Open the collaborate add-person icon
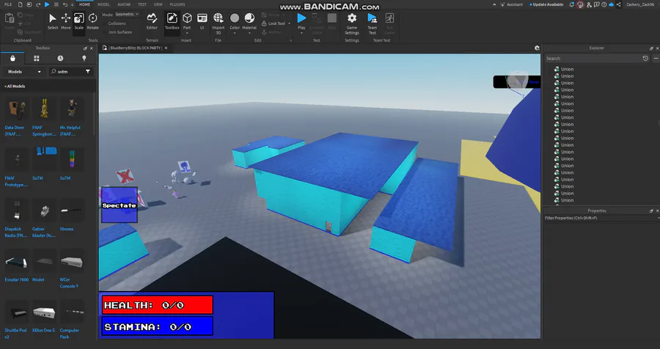The width and height of the screenshot is (660, 349). tap(589, 4)
